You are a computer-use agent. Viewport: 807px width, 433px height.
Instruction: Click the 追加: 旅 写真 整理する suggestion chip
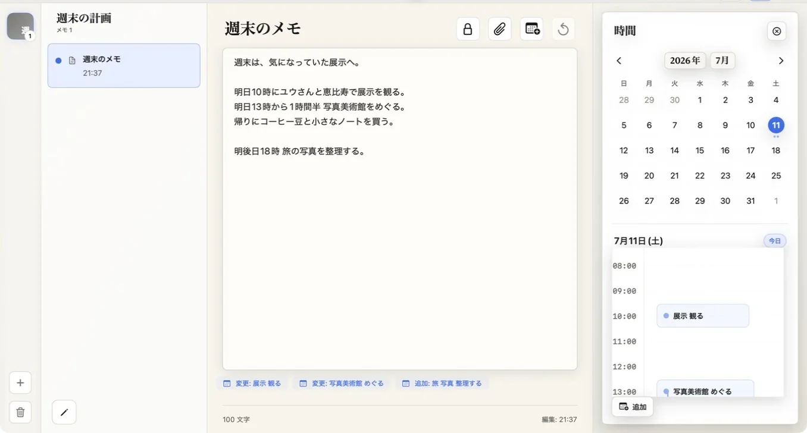(x=442, y=384)
